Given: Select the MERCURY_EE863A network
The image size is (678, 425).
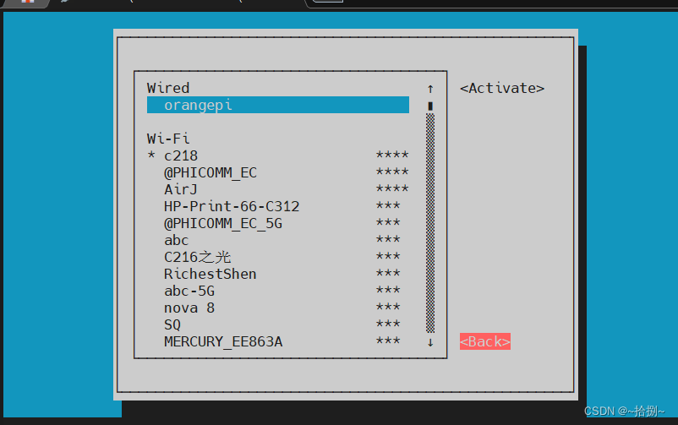Looking at the screenshot, I should [x=278, y=341].
